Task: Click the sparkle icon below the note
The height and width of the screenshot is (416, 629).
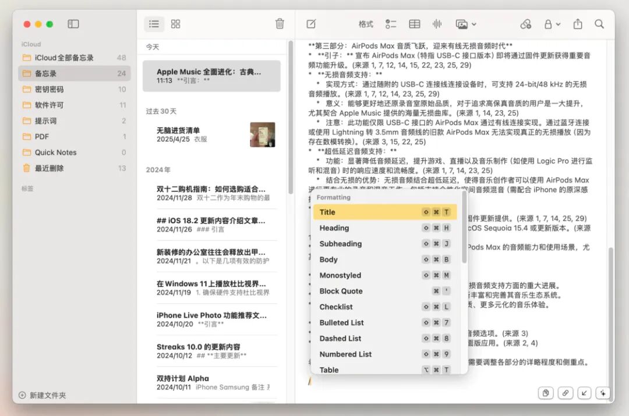Action: (x=603, y=393)
